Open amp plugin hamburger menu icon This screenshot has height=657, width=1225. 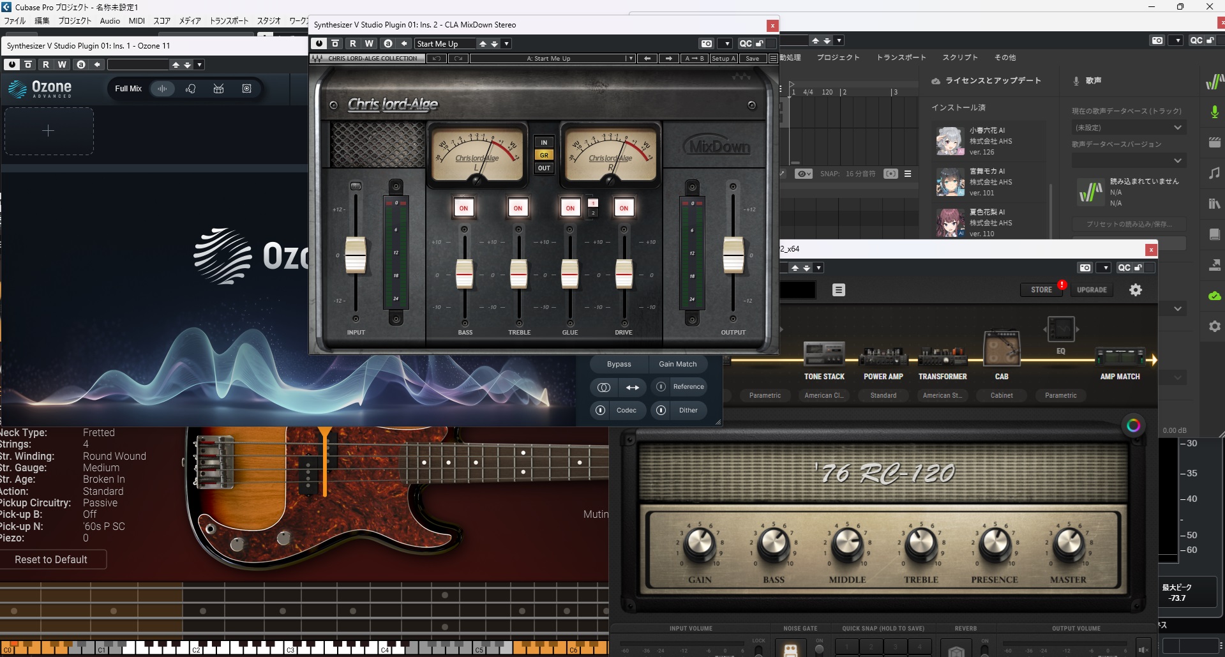tap(839, 290)
